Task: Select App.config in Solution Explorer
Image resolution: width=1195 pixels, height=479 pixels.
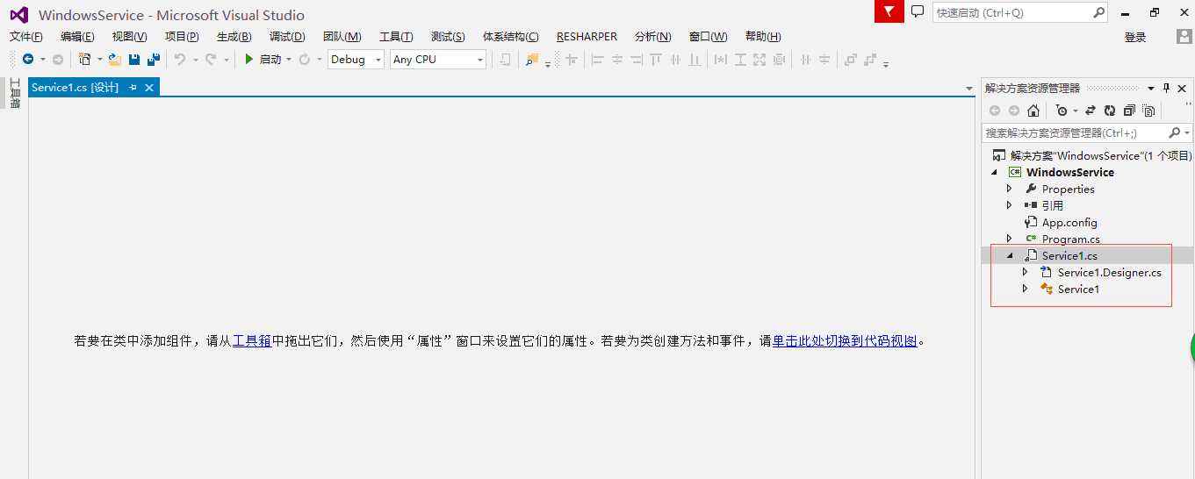Action: [1069, 222]
